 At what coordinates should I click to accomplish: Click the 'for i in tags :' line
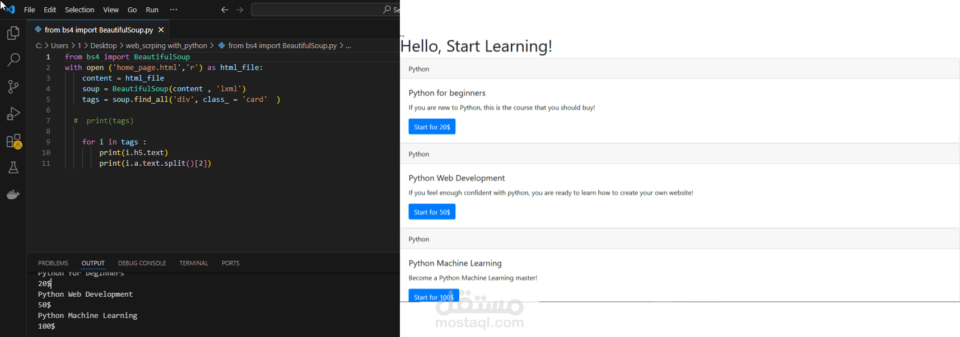(x=114, y=142)
